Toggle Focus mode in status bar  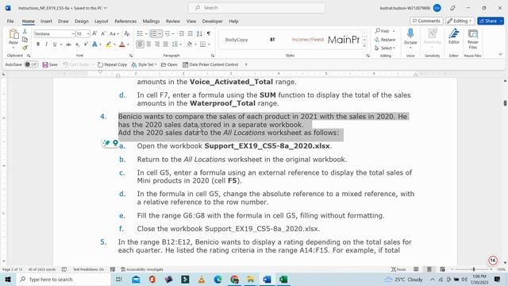pyautogui.click(x=398, y=269)
